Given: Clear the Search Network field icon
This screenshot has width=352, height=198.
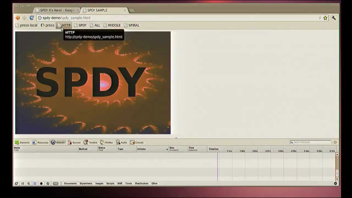Looking at the screenshot, I should pyautogui.click(x=335, y=142).
